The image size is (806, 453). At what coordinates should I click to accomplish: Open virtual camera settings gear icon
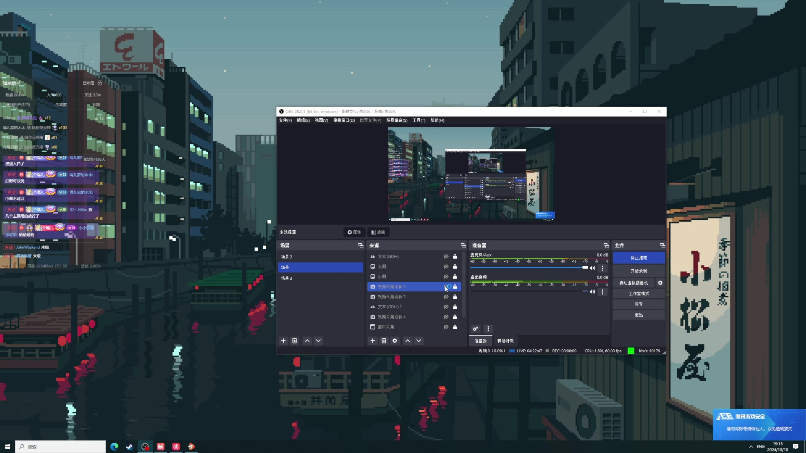(x=660, y=283)
